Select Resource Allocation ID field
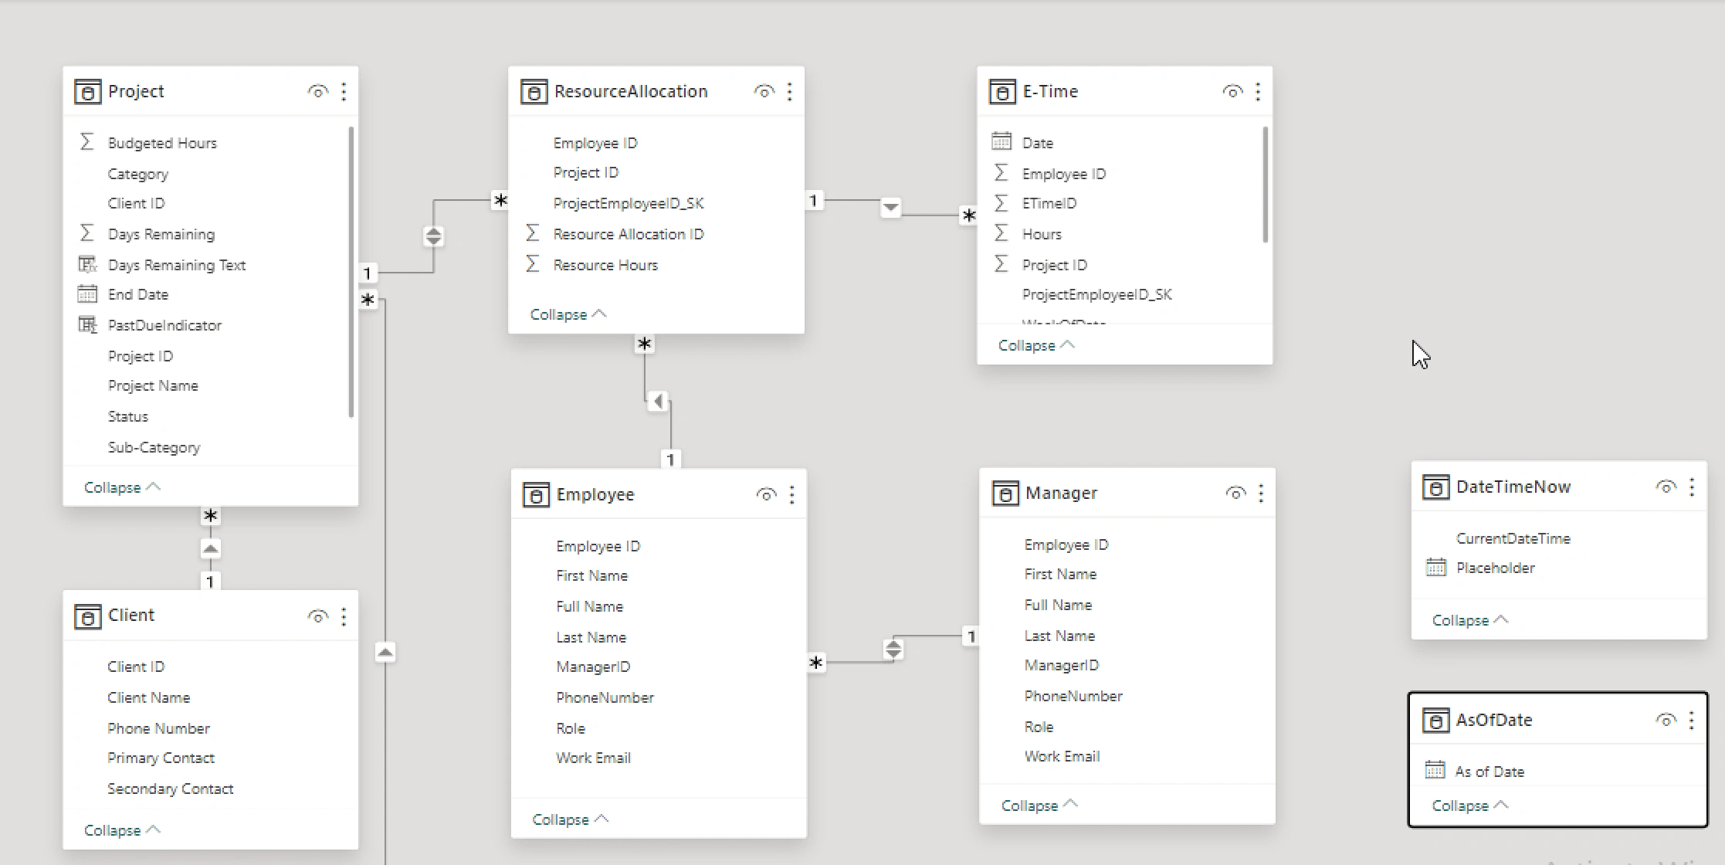1725x865 pixels. 629,234
